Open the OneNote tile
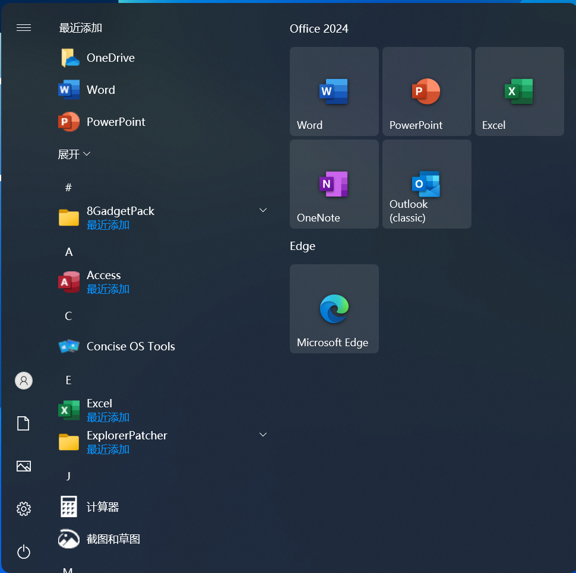Screen dimensions: 576x573 334,184
